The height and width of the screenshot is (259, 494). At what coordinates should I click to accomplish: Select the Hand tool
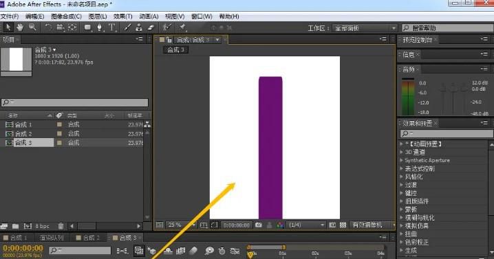coord(20,27)
